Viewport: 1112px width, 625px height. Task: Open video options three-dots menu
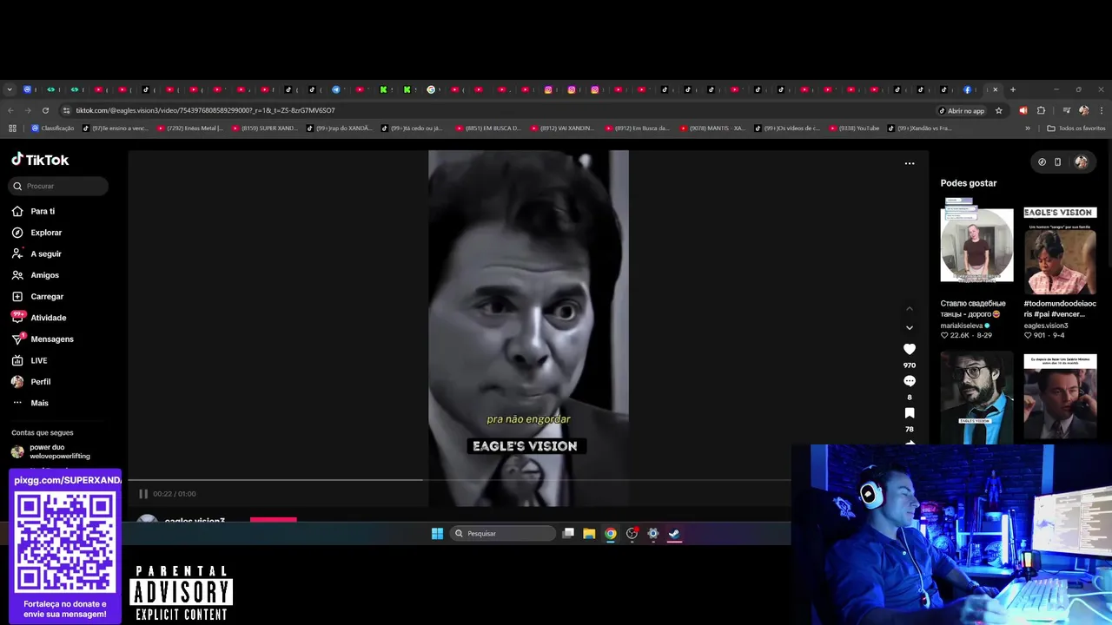click(910, 163)
